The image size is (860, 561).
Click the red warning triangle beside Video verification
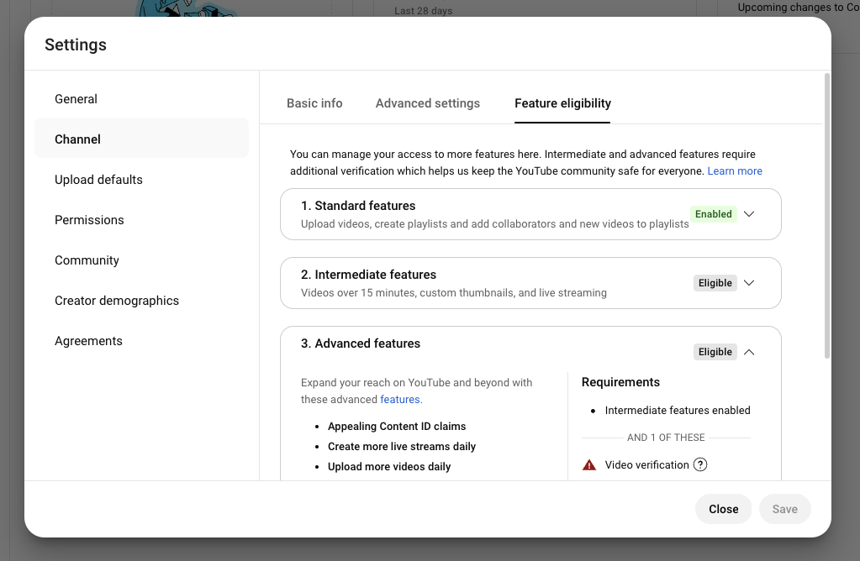[589, 465]
